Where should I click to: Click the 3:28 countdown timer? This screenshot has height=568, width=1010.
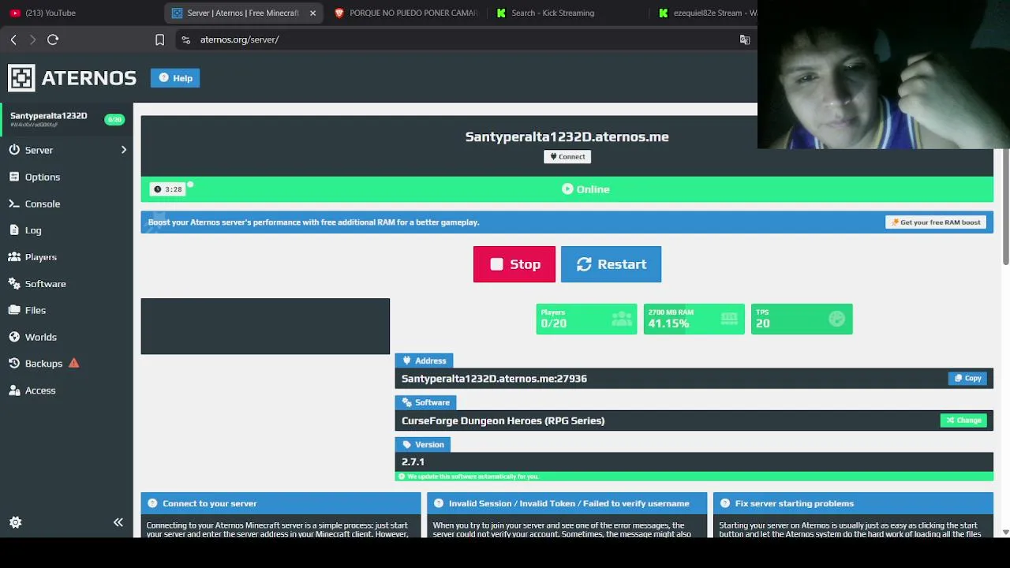[168, 189]
